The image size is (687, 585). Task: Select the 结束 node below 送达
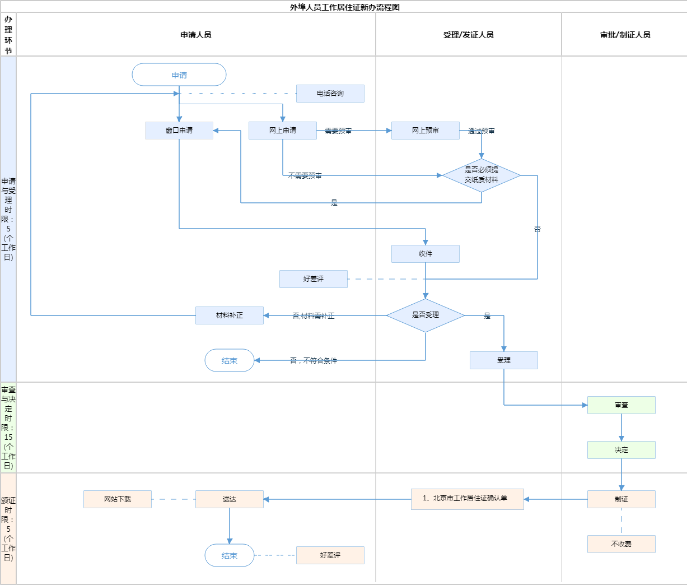229,555
